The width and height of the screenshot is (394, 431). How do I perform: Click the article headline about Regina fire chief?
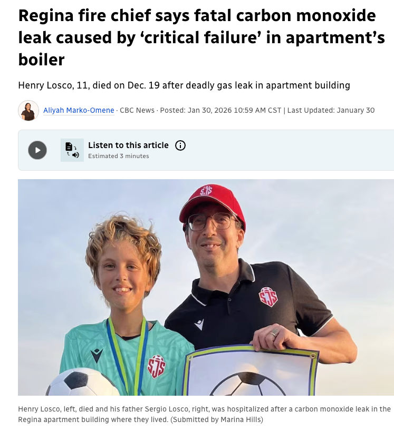pyautogui.click(x=201, y=37)
